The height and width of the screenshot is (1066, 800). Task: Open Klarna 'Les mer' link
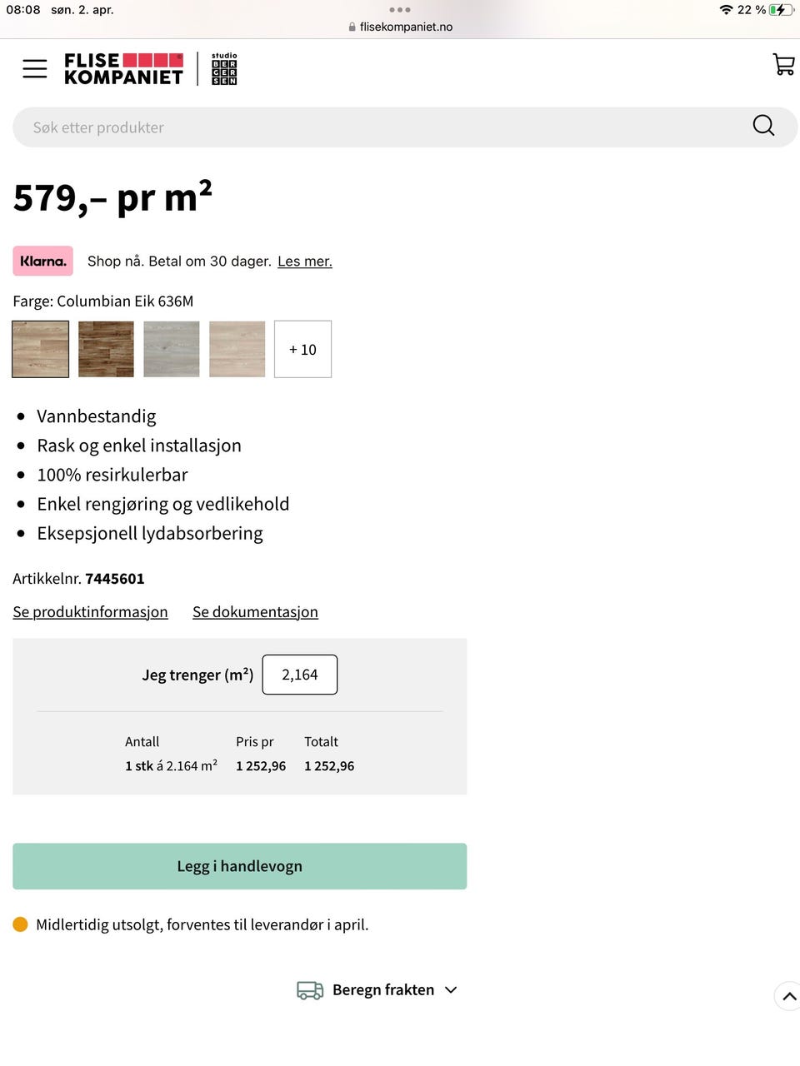(305, 262)
